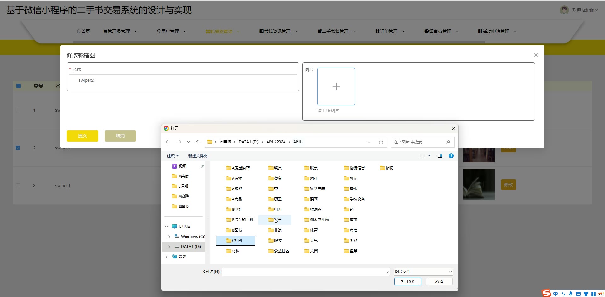Click the back arrow in file dialog

[x=168, y=142]
